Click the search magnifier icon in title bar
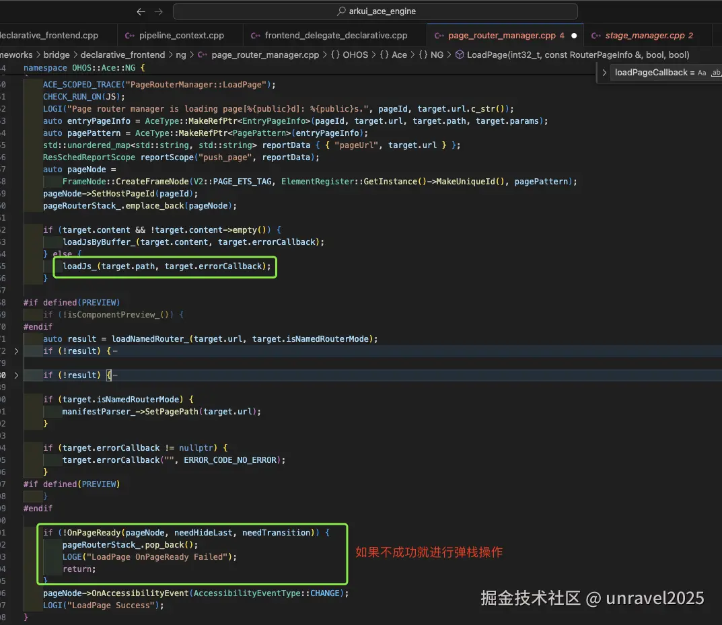722x625 pixels. click(x=341, y=11)
